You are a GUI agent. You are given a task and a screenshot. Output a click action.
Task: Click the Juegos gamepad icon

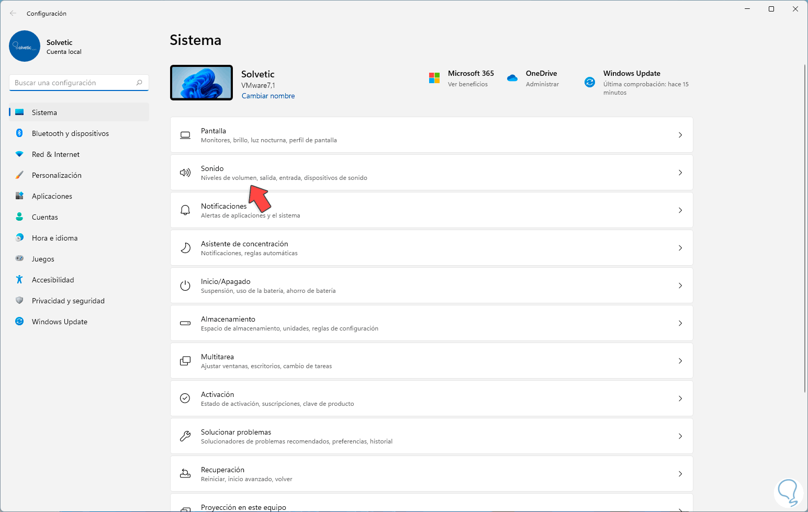tap(19, 258)
